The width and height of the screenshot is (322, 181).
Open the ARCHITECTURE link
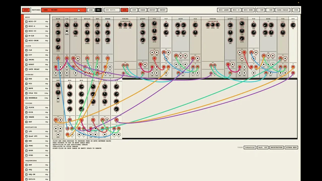(x=277, y=148)
